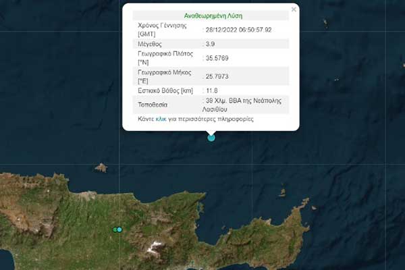Click the 'Εστιακό Βάθος [km]' label
The image size is (405, 270).
[x=165, y=90]
